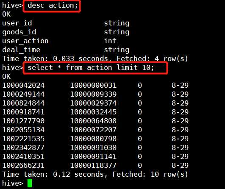Select user id 1000918741
The width and height of the screenshot is (225, 189).
click(23, 112)
